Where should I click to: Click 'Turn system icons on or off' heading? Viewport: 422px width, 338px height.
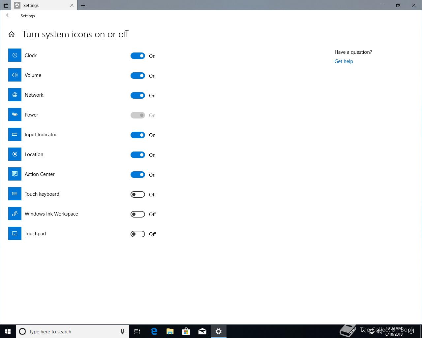[75, 34]
